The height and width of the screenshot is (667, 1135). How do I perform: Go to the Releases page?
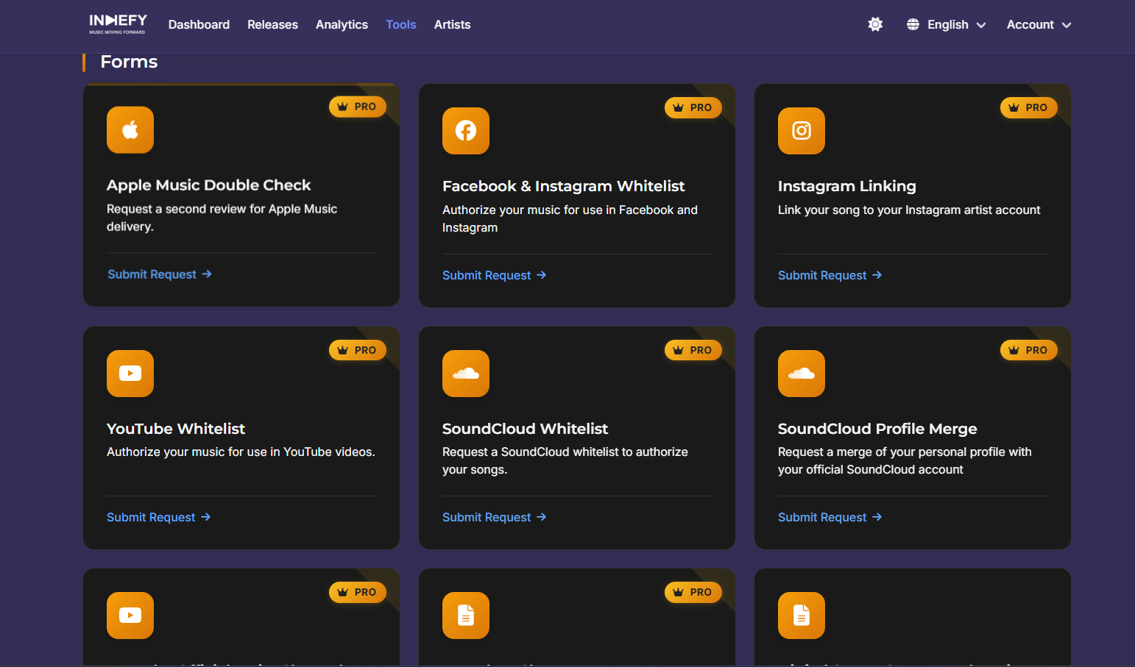272,24
